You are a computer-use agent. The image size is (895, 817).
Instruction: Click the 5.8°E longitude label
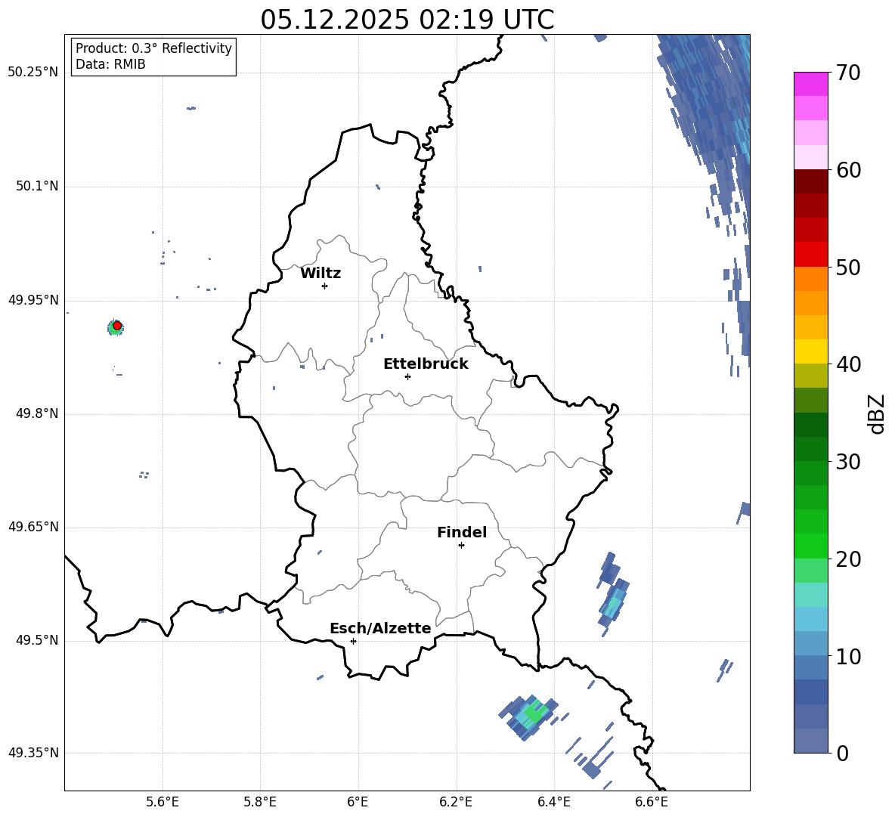coord(260,802)
